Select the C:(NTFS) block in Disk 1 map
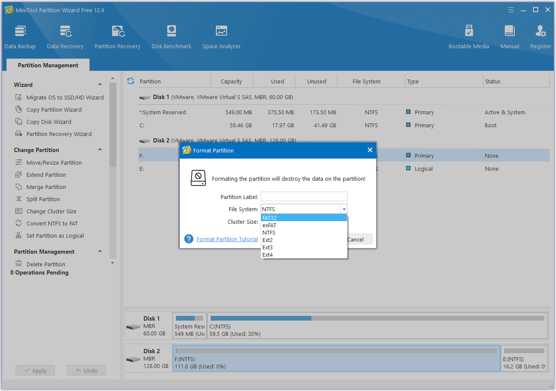556x391 pixels. (377, 326)
